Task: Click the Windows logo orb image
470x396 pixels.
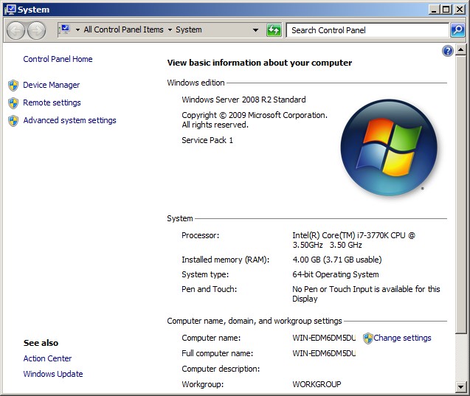Action: pyautogui.click(x=389, y=147)
